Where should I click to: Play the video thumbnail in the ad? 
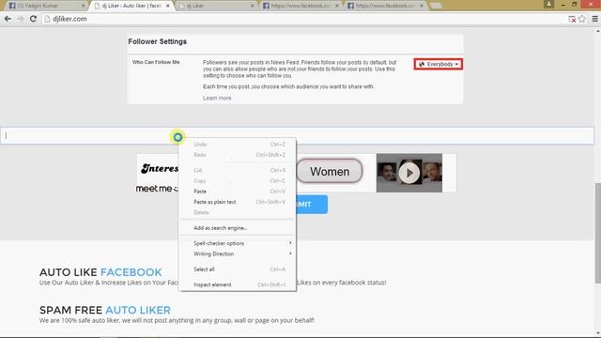(409, 173)
